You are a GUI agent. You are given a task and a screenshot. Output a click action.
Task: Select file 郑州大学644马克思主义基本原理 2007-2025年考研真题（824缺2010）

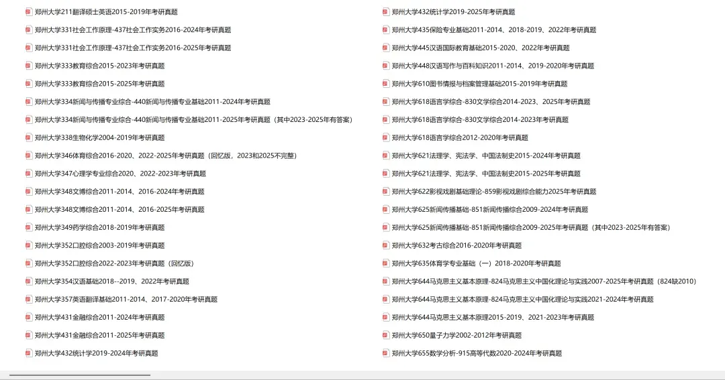point(540,281)
